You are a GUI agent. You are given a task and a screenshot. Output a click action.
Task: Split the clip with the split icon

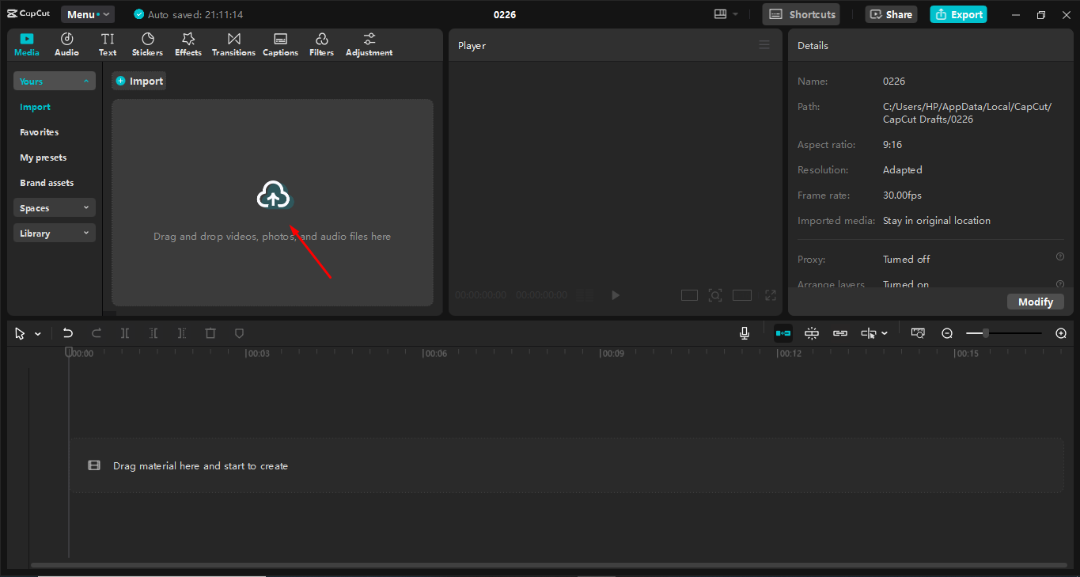124,333
